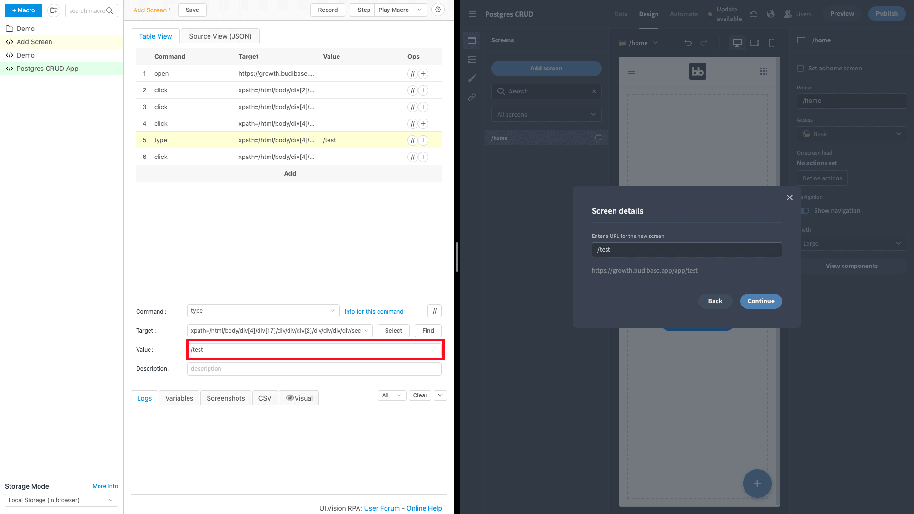
Task: Click the undo arrow in Budibase preview toolbar
Action: [x=688, y=43]
